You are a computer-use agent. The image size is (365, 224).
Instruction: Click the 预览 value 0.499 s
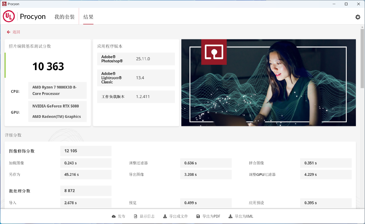click(x=206, y=203)
